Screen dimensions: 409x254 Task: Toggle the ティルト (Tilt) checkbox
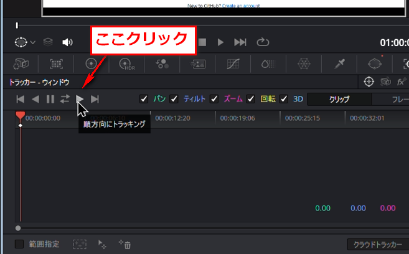click(x=174, y=99)
